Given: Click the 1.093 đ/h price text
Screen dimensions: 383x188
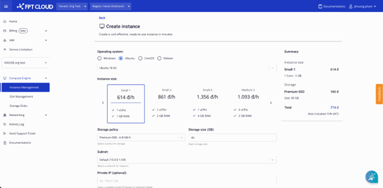Looking at the screenshot, I should (x=248, y=97).
